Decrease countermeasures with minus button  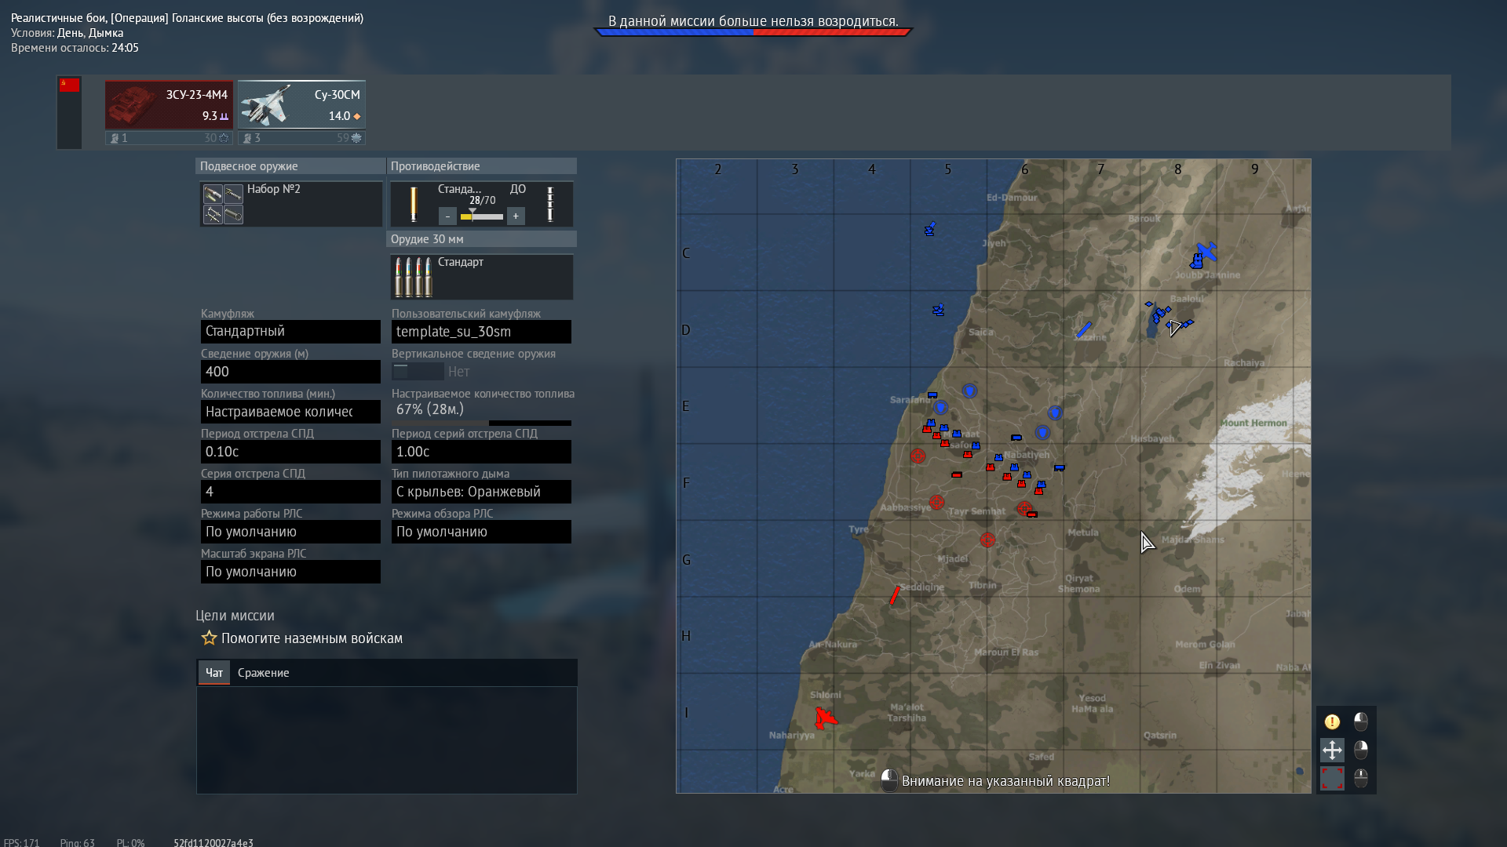point(447,216)
